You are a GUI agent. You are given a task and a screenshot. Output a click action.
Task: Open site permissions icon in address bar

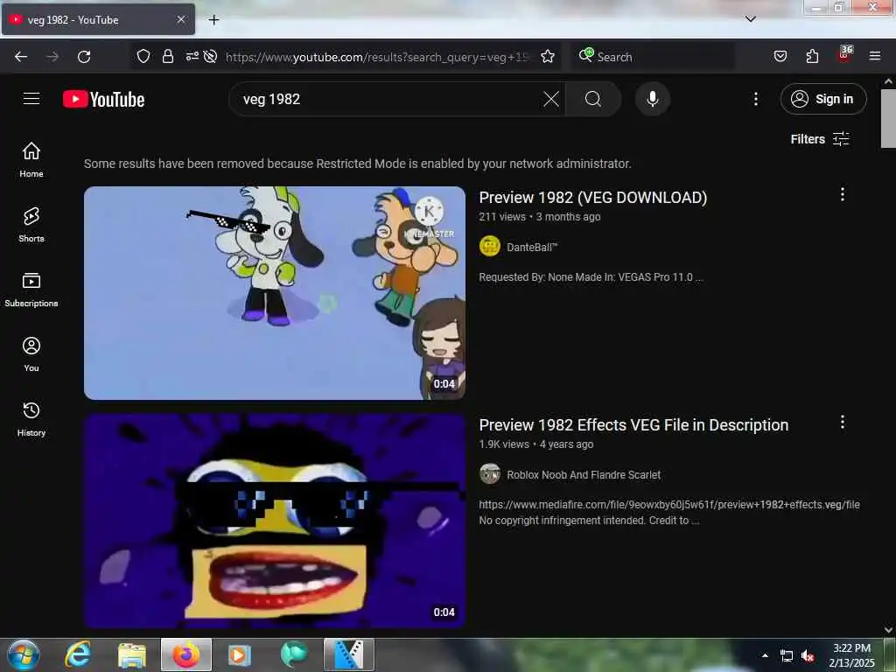[x=192, y=56]
